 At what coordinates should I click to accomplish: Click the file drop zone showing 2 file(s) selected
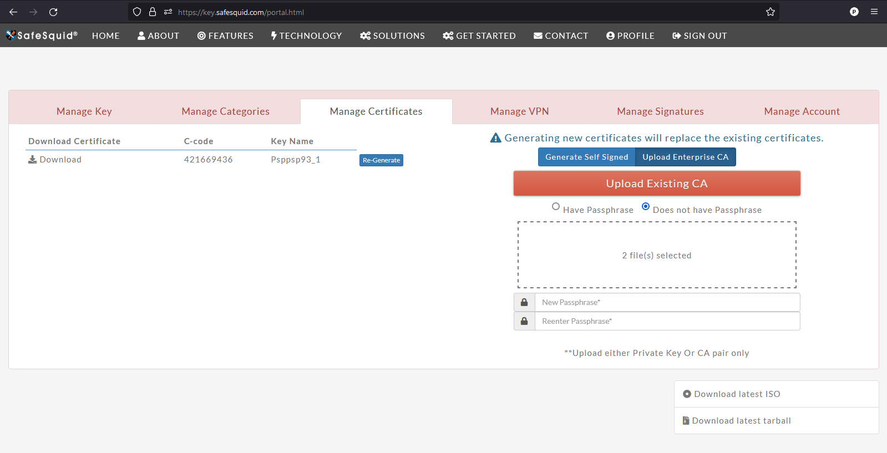coord(657,255)
